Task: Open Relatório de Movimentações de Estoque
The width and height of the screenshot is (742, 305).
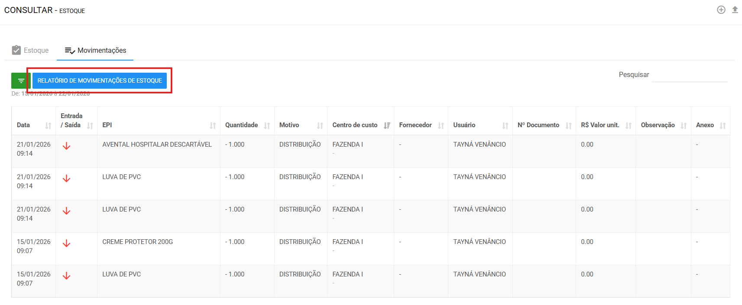Action: click(100, 80)
